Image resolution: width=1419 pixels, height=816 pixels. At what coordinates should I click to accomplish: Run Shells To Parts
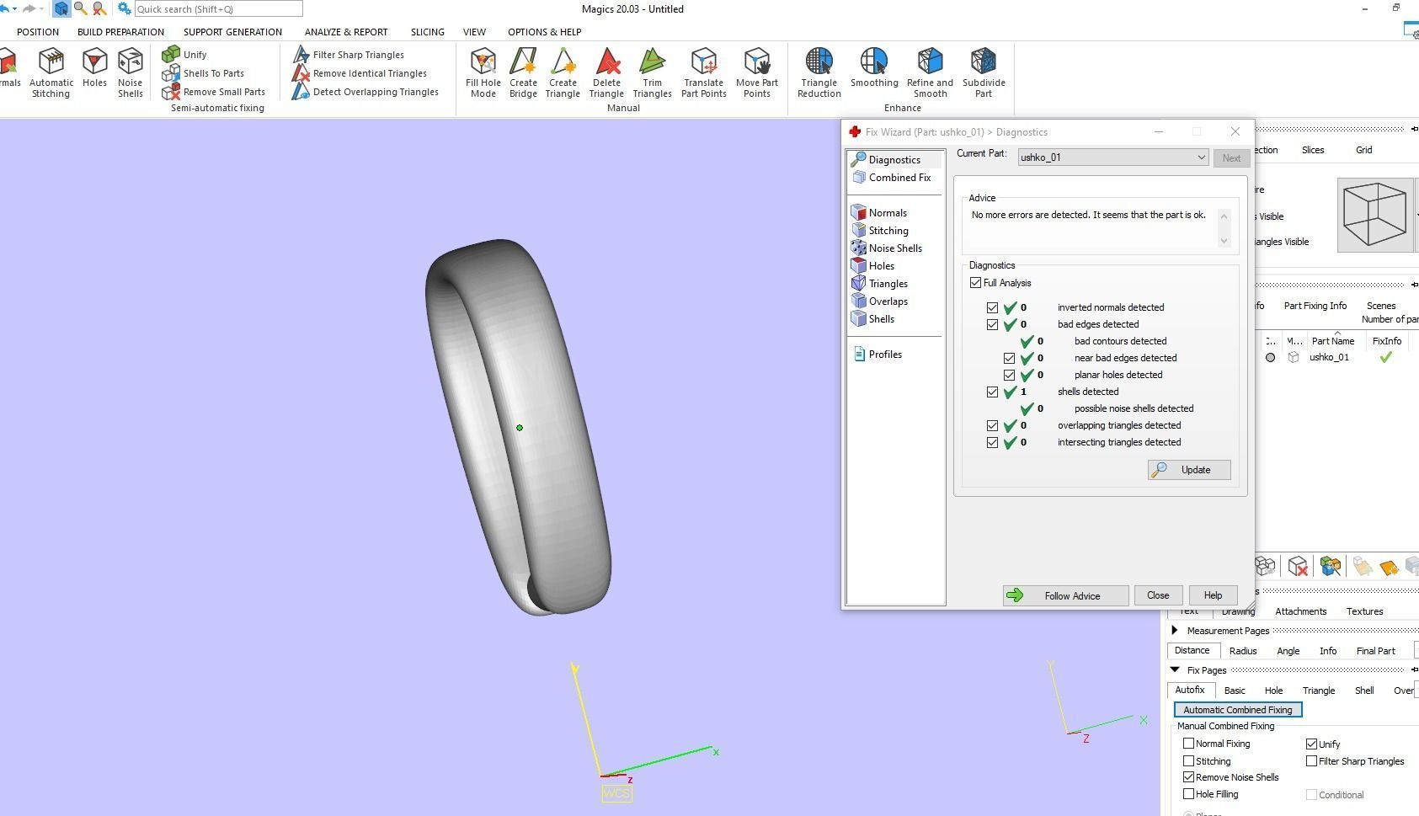click(x=204, y=73)
